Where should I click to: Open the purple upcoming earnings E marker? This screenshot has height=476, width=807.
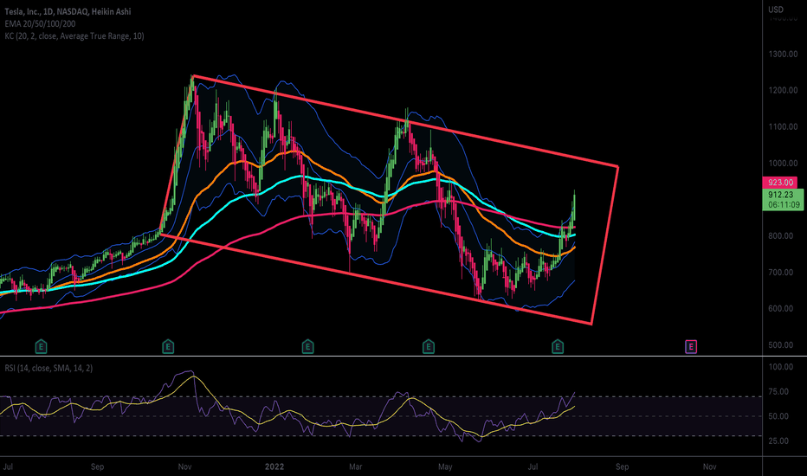click(691, 347)
